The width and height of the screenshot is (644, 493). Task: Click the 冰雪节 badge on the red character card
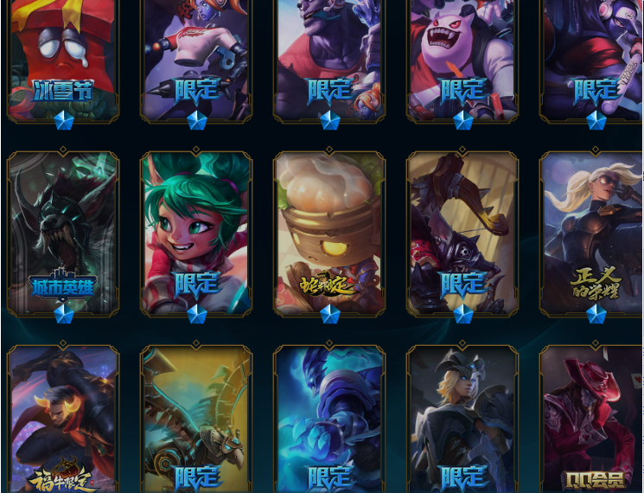pos(63,90)
